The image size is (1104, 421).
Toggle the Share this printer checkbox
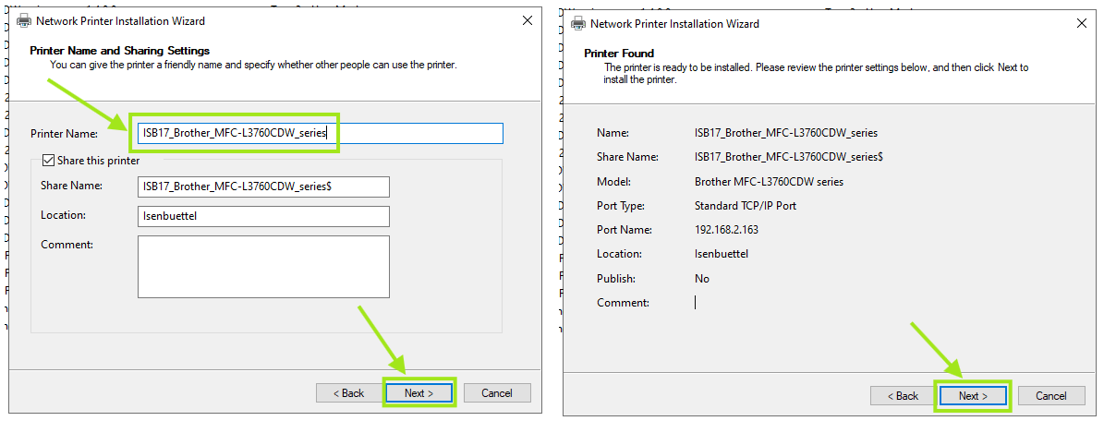pos(48,161)
